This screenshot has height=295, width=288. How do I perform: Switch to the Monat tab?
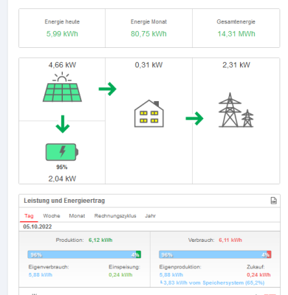coord(77,216)
